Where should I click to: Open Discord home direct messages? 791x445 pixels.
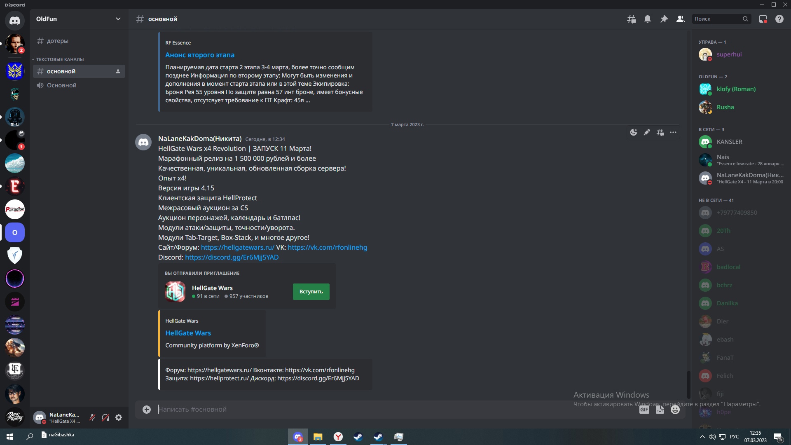(x=15, y=20)
